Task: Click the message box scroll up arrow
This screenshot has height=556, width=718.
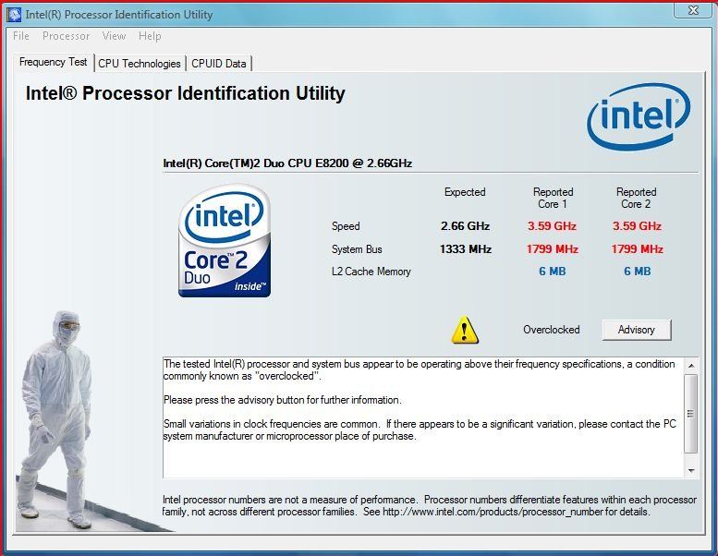Action: point(691,366)
